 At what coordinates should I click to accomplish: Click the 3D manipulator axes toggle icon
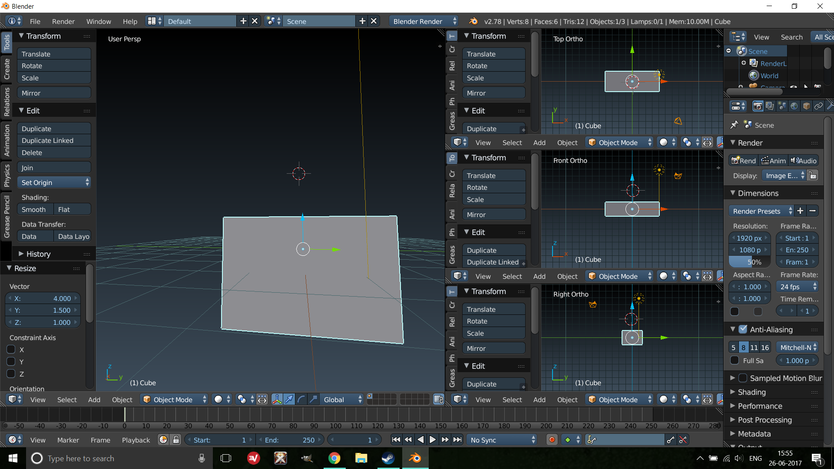277,400
